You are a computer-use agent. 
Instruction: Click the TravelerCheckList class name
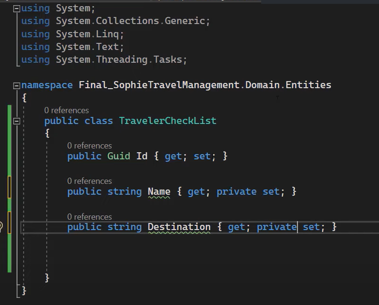click(x=167, y=121)
